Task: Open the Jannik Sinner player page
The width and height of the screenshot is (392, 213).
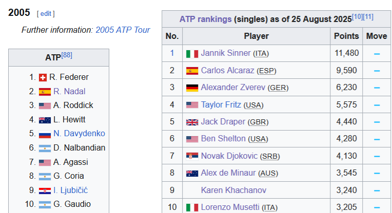Action: point(225,53)
